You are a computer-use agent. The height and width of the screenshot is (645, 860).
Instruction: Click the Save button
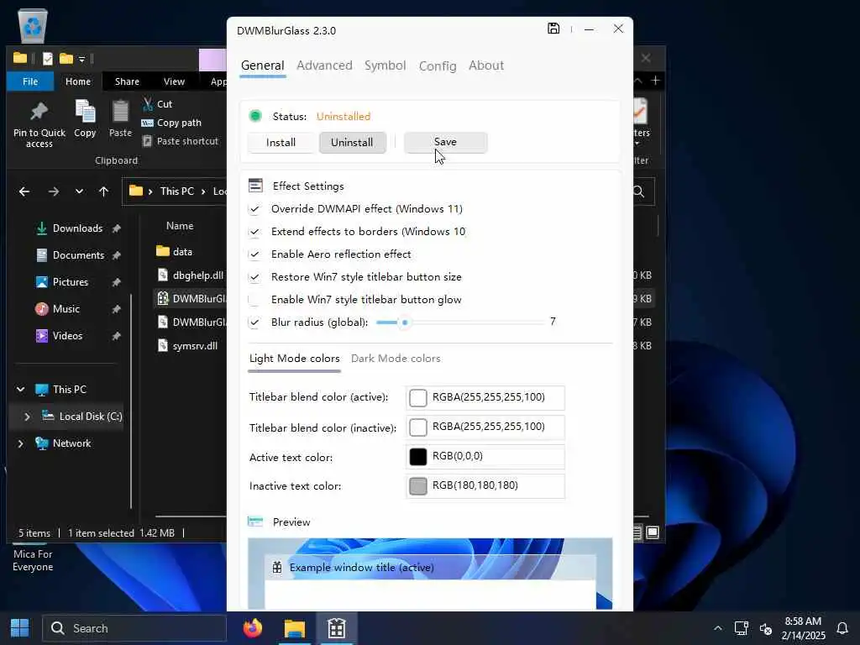(445, 142)
